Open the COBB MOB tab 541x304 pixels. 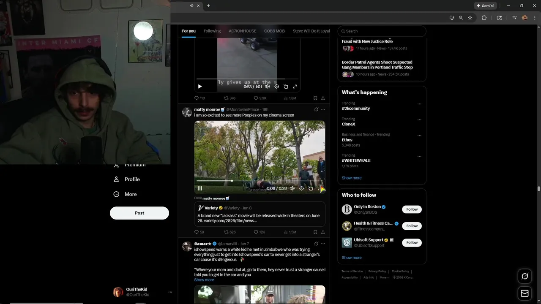click(x=274, y=31)
